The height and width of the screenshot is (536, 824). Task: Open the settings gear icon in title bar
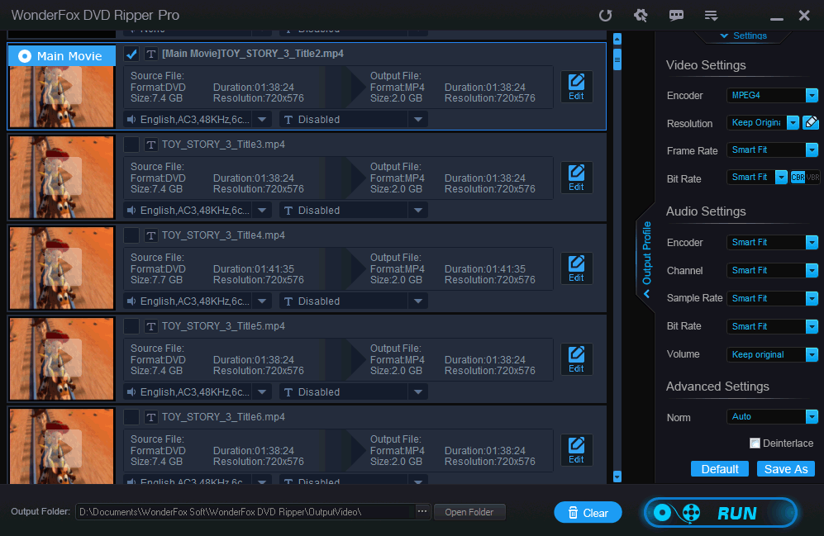[x=641, y=15]
